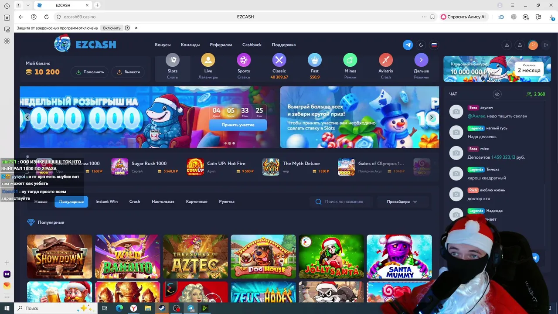
Task: Switch to the Рулетка games tab
Action: pyautogui.click(x=227, y=201)
